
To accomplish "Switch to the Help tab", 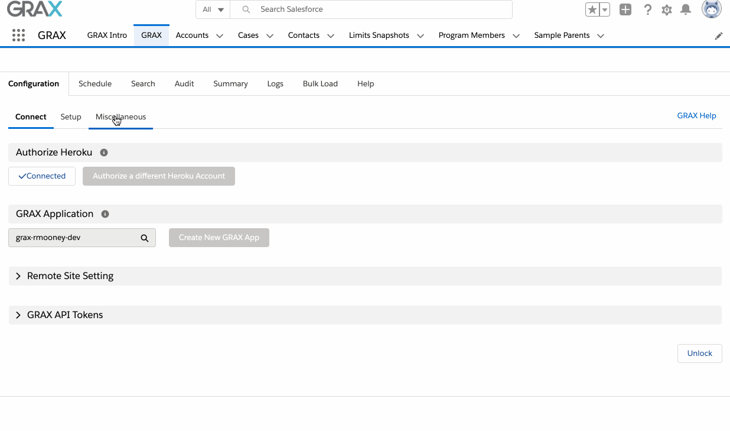I will pos(366,84).
